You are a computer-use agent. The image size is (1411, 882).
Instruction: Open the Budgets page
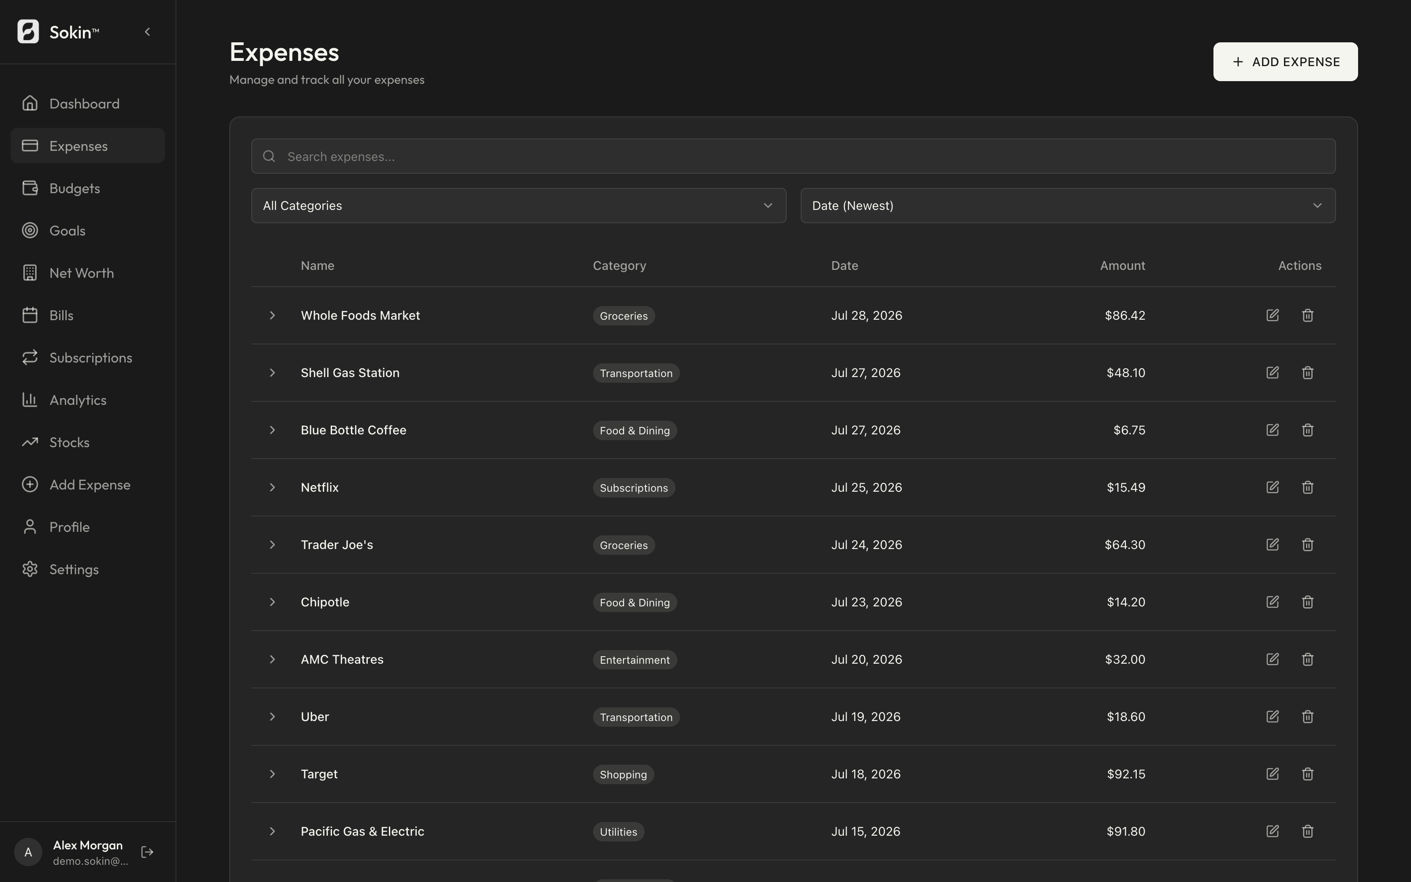(87, 188)
